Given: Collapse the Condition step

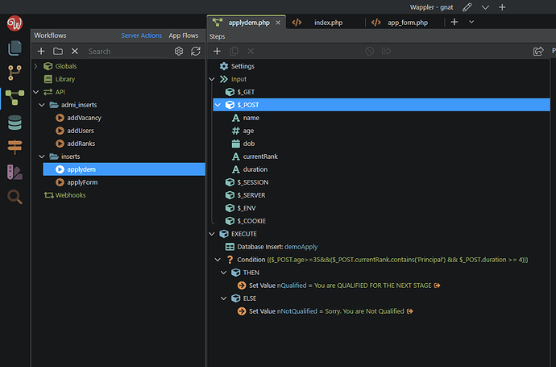Looking at the screenshot, I should click(x=218, y=260).
